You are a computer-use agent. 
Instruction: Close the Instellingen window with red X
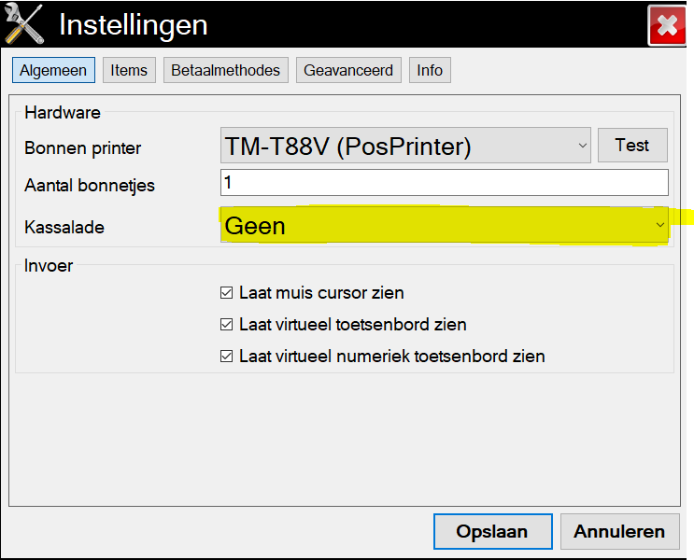coord(667,26)
